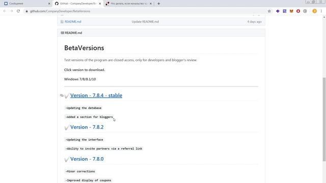Image resolution: width=326 pixels, height=183 pixels.
Task: Open the blue-purple grid extension icon
Action: [x=285, y=11]
